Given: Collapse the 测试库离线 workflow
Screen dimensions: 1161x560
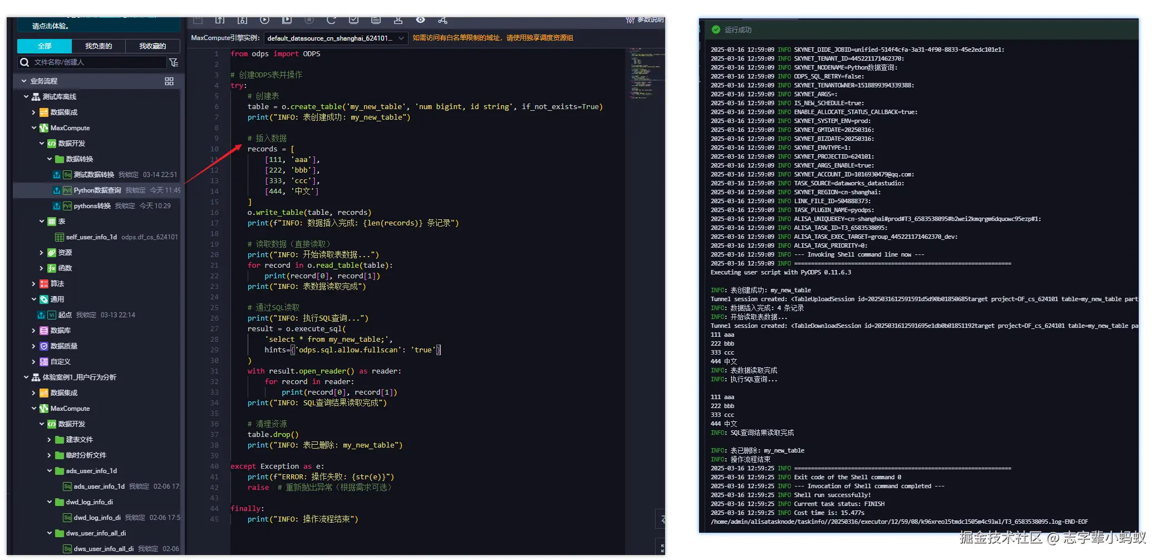Looking at the screenshot, I should 26,97.
